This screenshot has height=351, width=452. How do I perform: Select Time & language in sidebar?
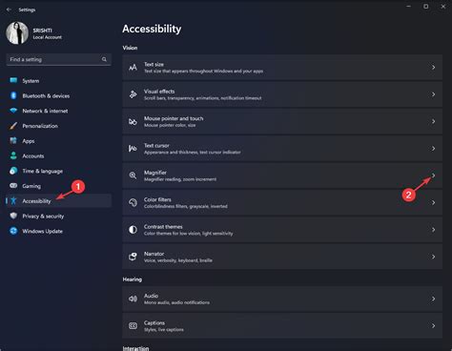(x=42, y=171)
